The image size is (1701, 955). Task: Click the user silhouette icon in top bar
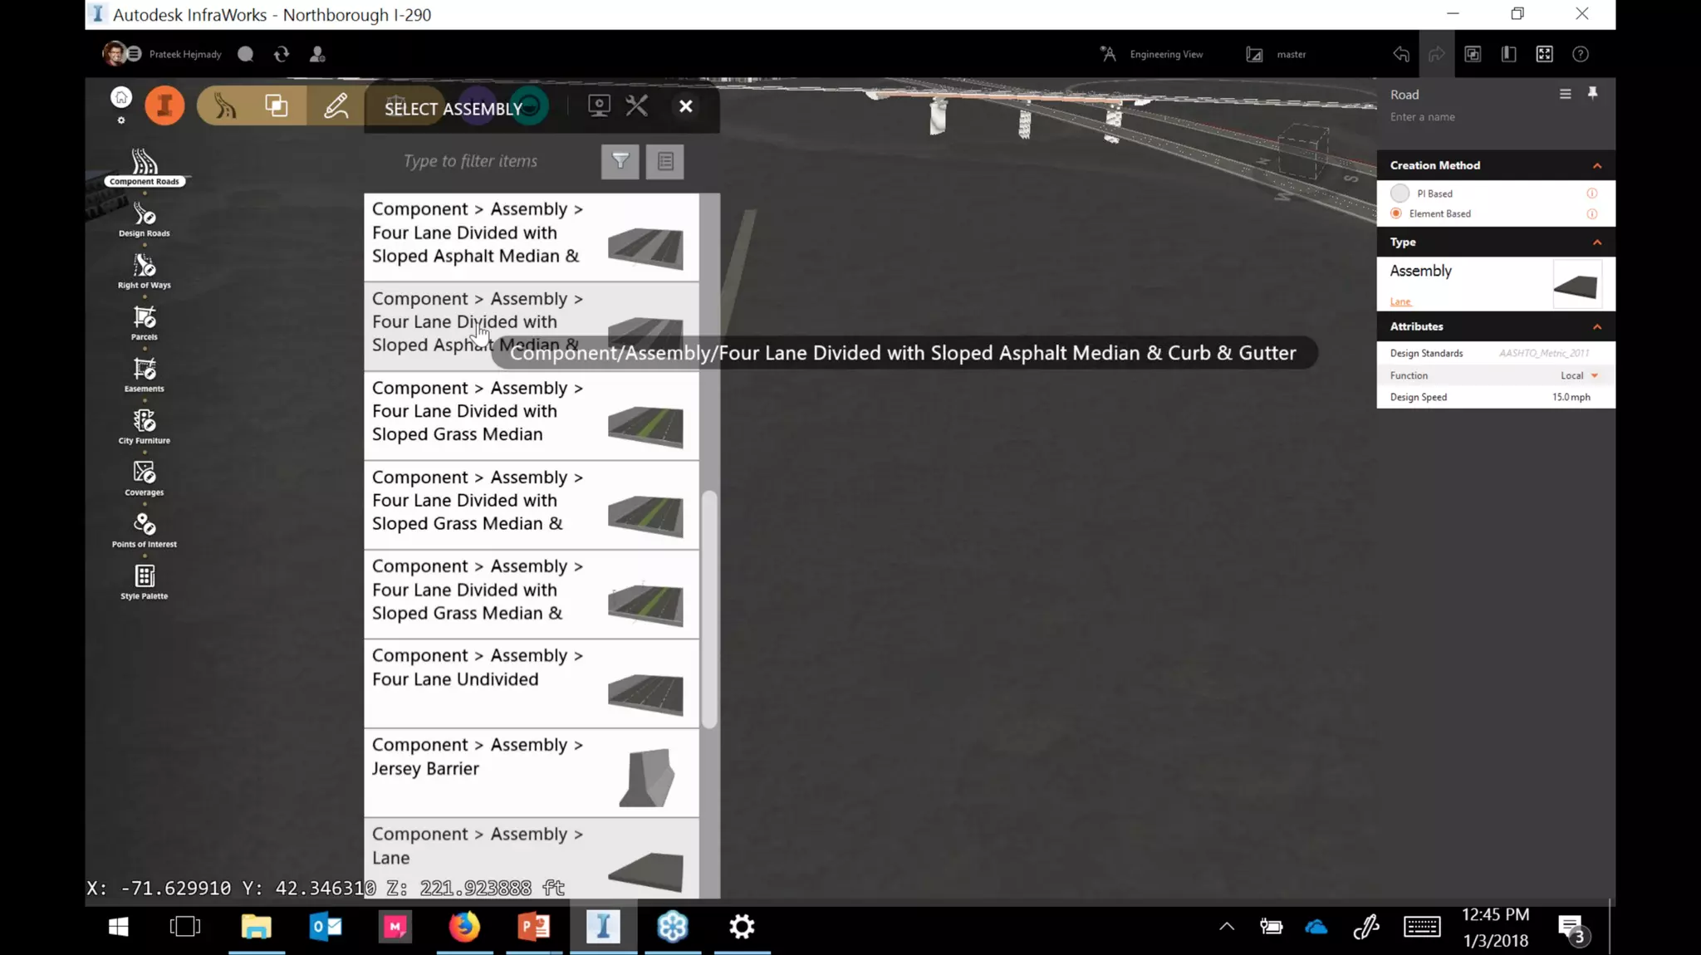[317, 54]
